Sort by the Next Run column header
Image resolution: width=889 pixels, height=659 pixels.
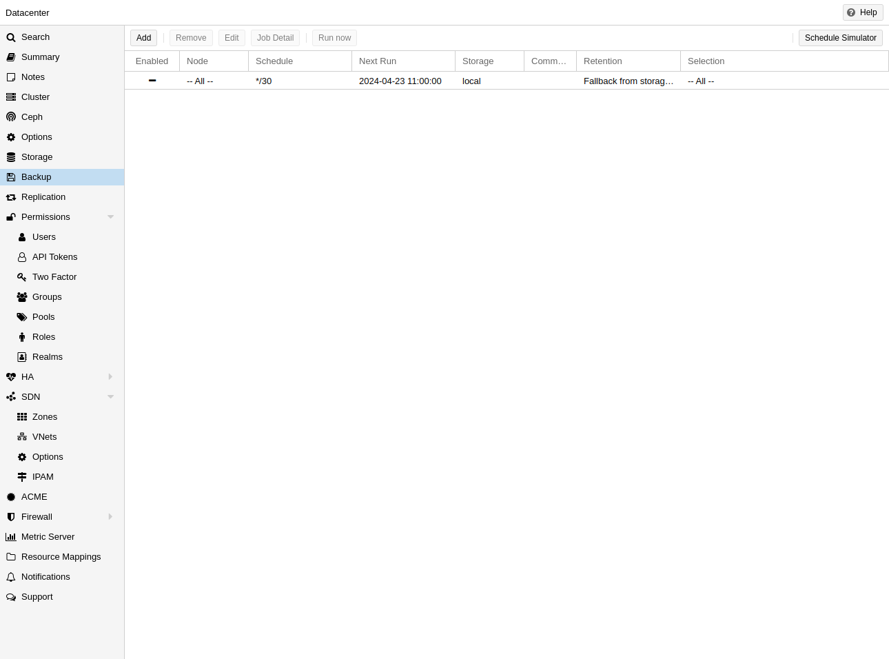402,61
